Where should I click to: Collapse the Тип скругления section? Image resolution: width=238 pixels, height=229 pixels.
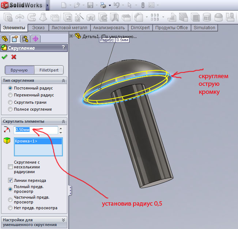[64, 80]
